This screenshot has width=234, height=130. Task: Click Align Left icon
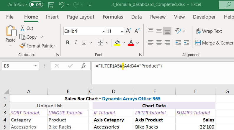(151, 43)
